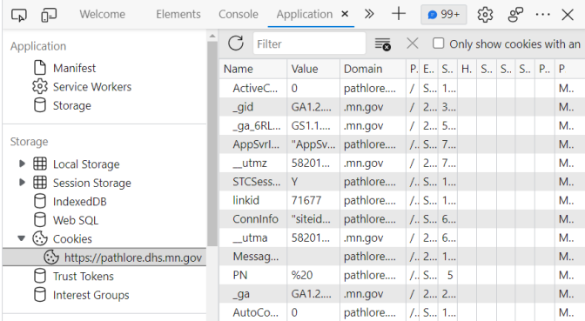Select the Messag... cookie row
The width and height of the screenshot is (585, 321).
[402, 256]
